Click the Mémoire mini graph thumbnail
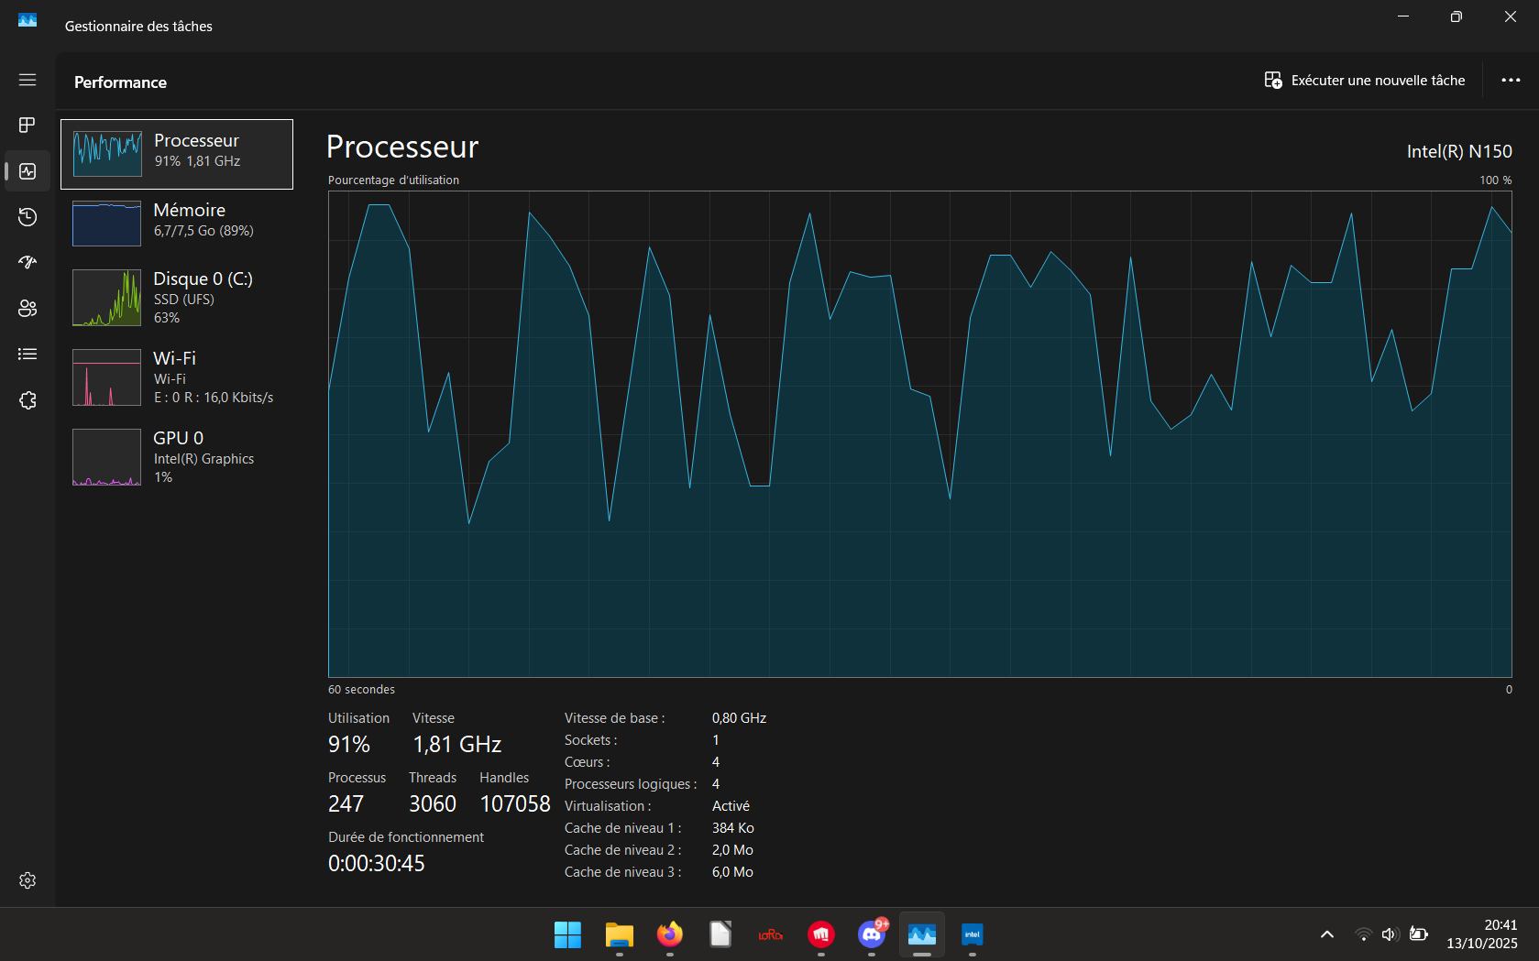 107,224
